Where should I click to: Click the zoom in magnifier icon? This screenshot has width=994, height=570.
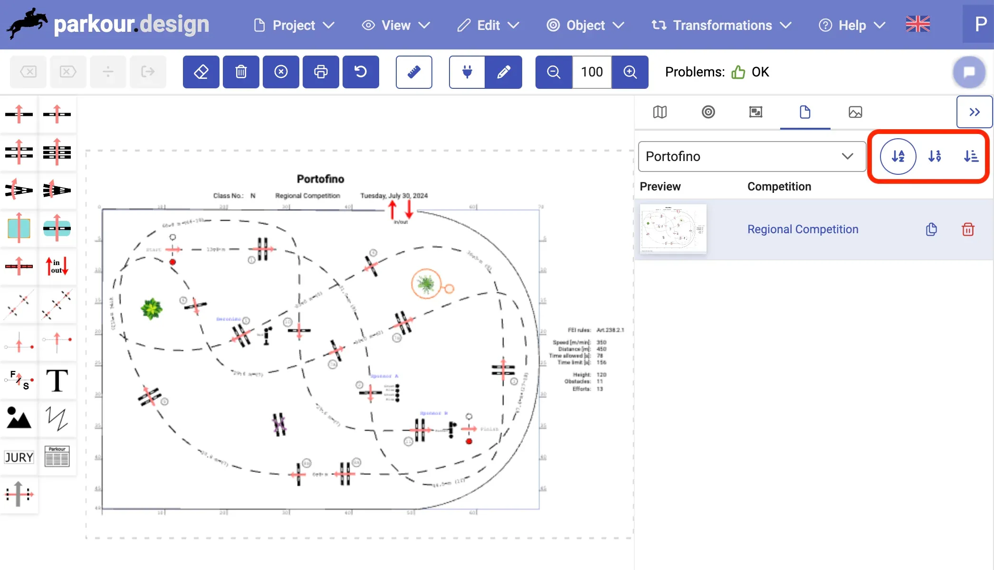[x=630, y=72]
